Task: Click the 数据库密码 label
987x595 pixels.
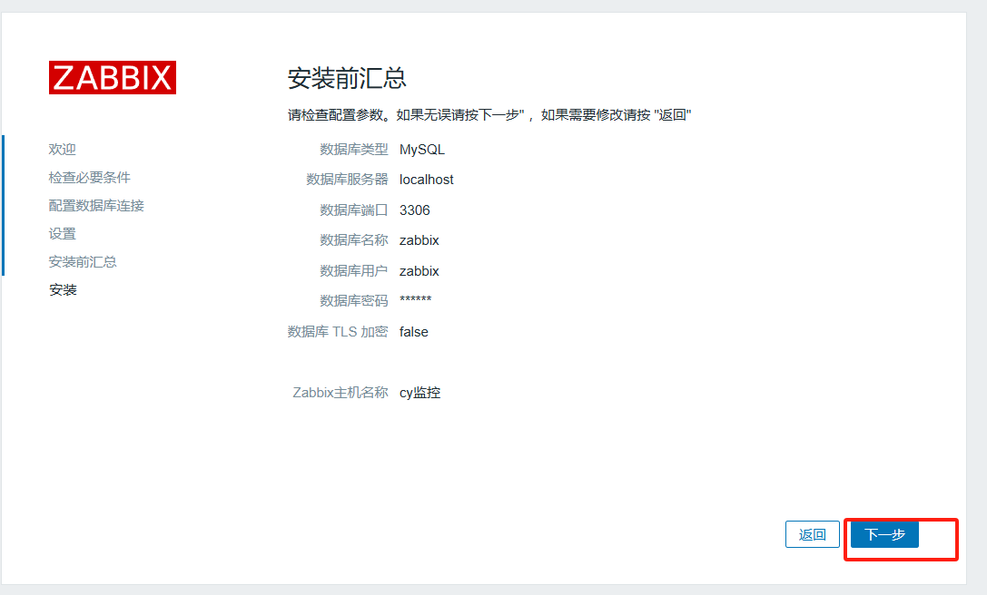Action: 354,301
